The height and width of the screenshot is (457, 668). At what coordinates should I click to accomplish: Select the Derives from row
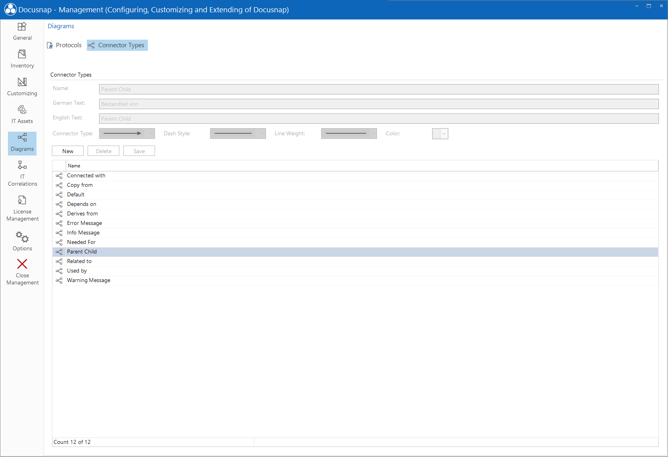point(355,214)
